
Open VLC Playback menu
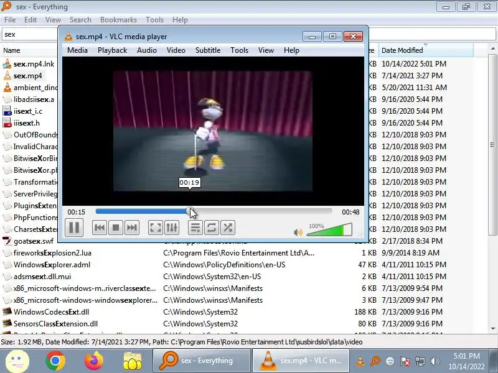tap(113, 50)
